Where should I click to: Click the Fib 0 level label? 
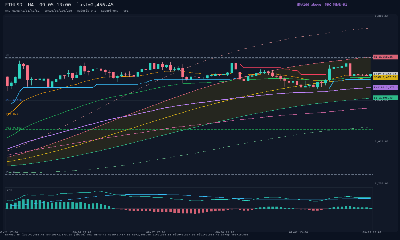click(x=11, y=172)
